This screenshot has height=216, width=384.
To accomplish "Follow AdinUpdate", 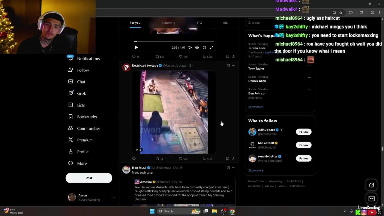I will [x=304, y=132].
